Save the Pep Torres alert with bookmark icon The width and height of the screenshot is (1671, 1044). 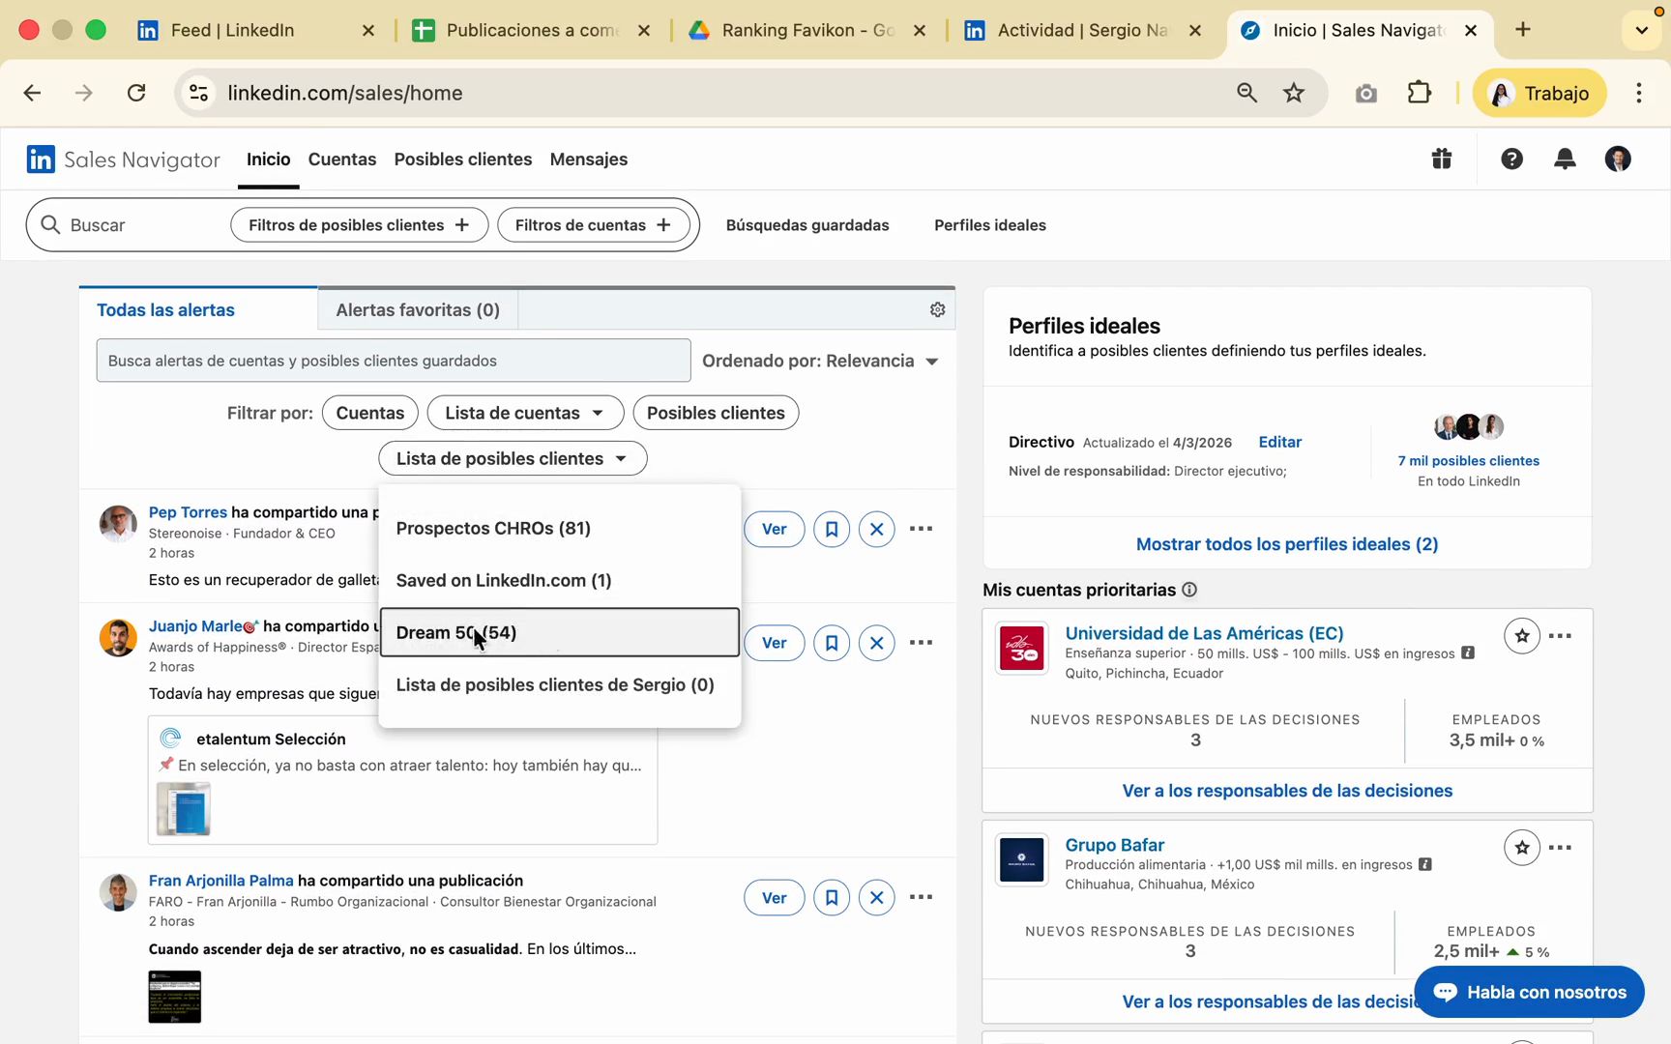tap(832, 529)
